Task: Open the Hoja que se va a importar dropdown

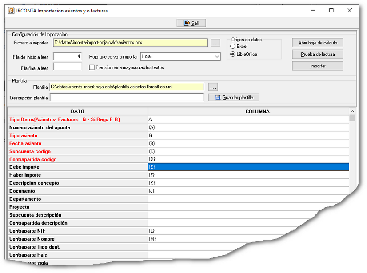Action: (217, 57)
